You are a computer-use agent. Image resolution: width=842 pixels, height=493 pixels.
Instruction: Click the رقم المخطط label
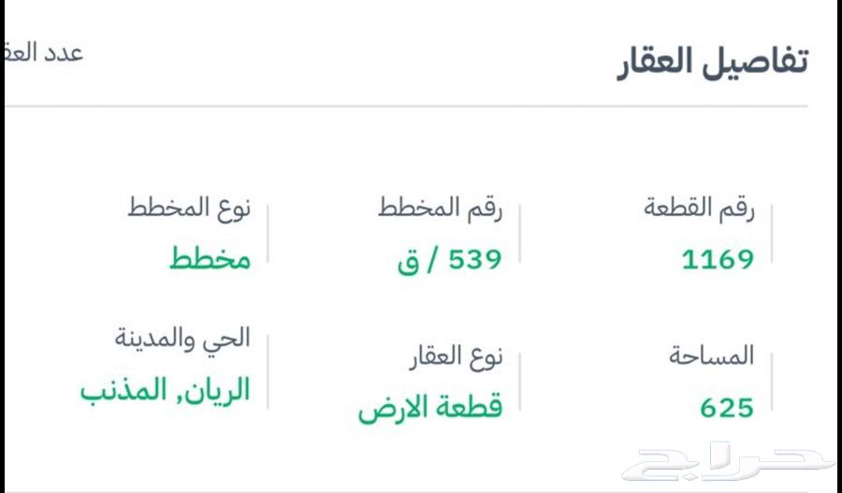tap(440, 210)
